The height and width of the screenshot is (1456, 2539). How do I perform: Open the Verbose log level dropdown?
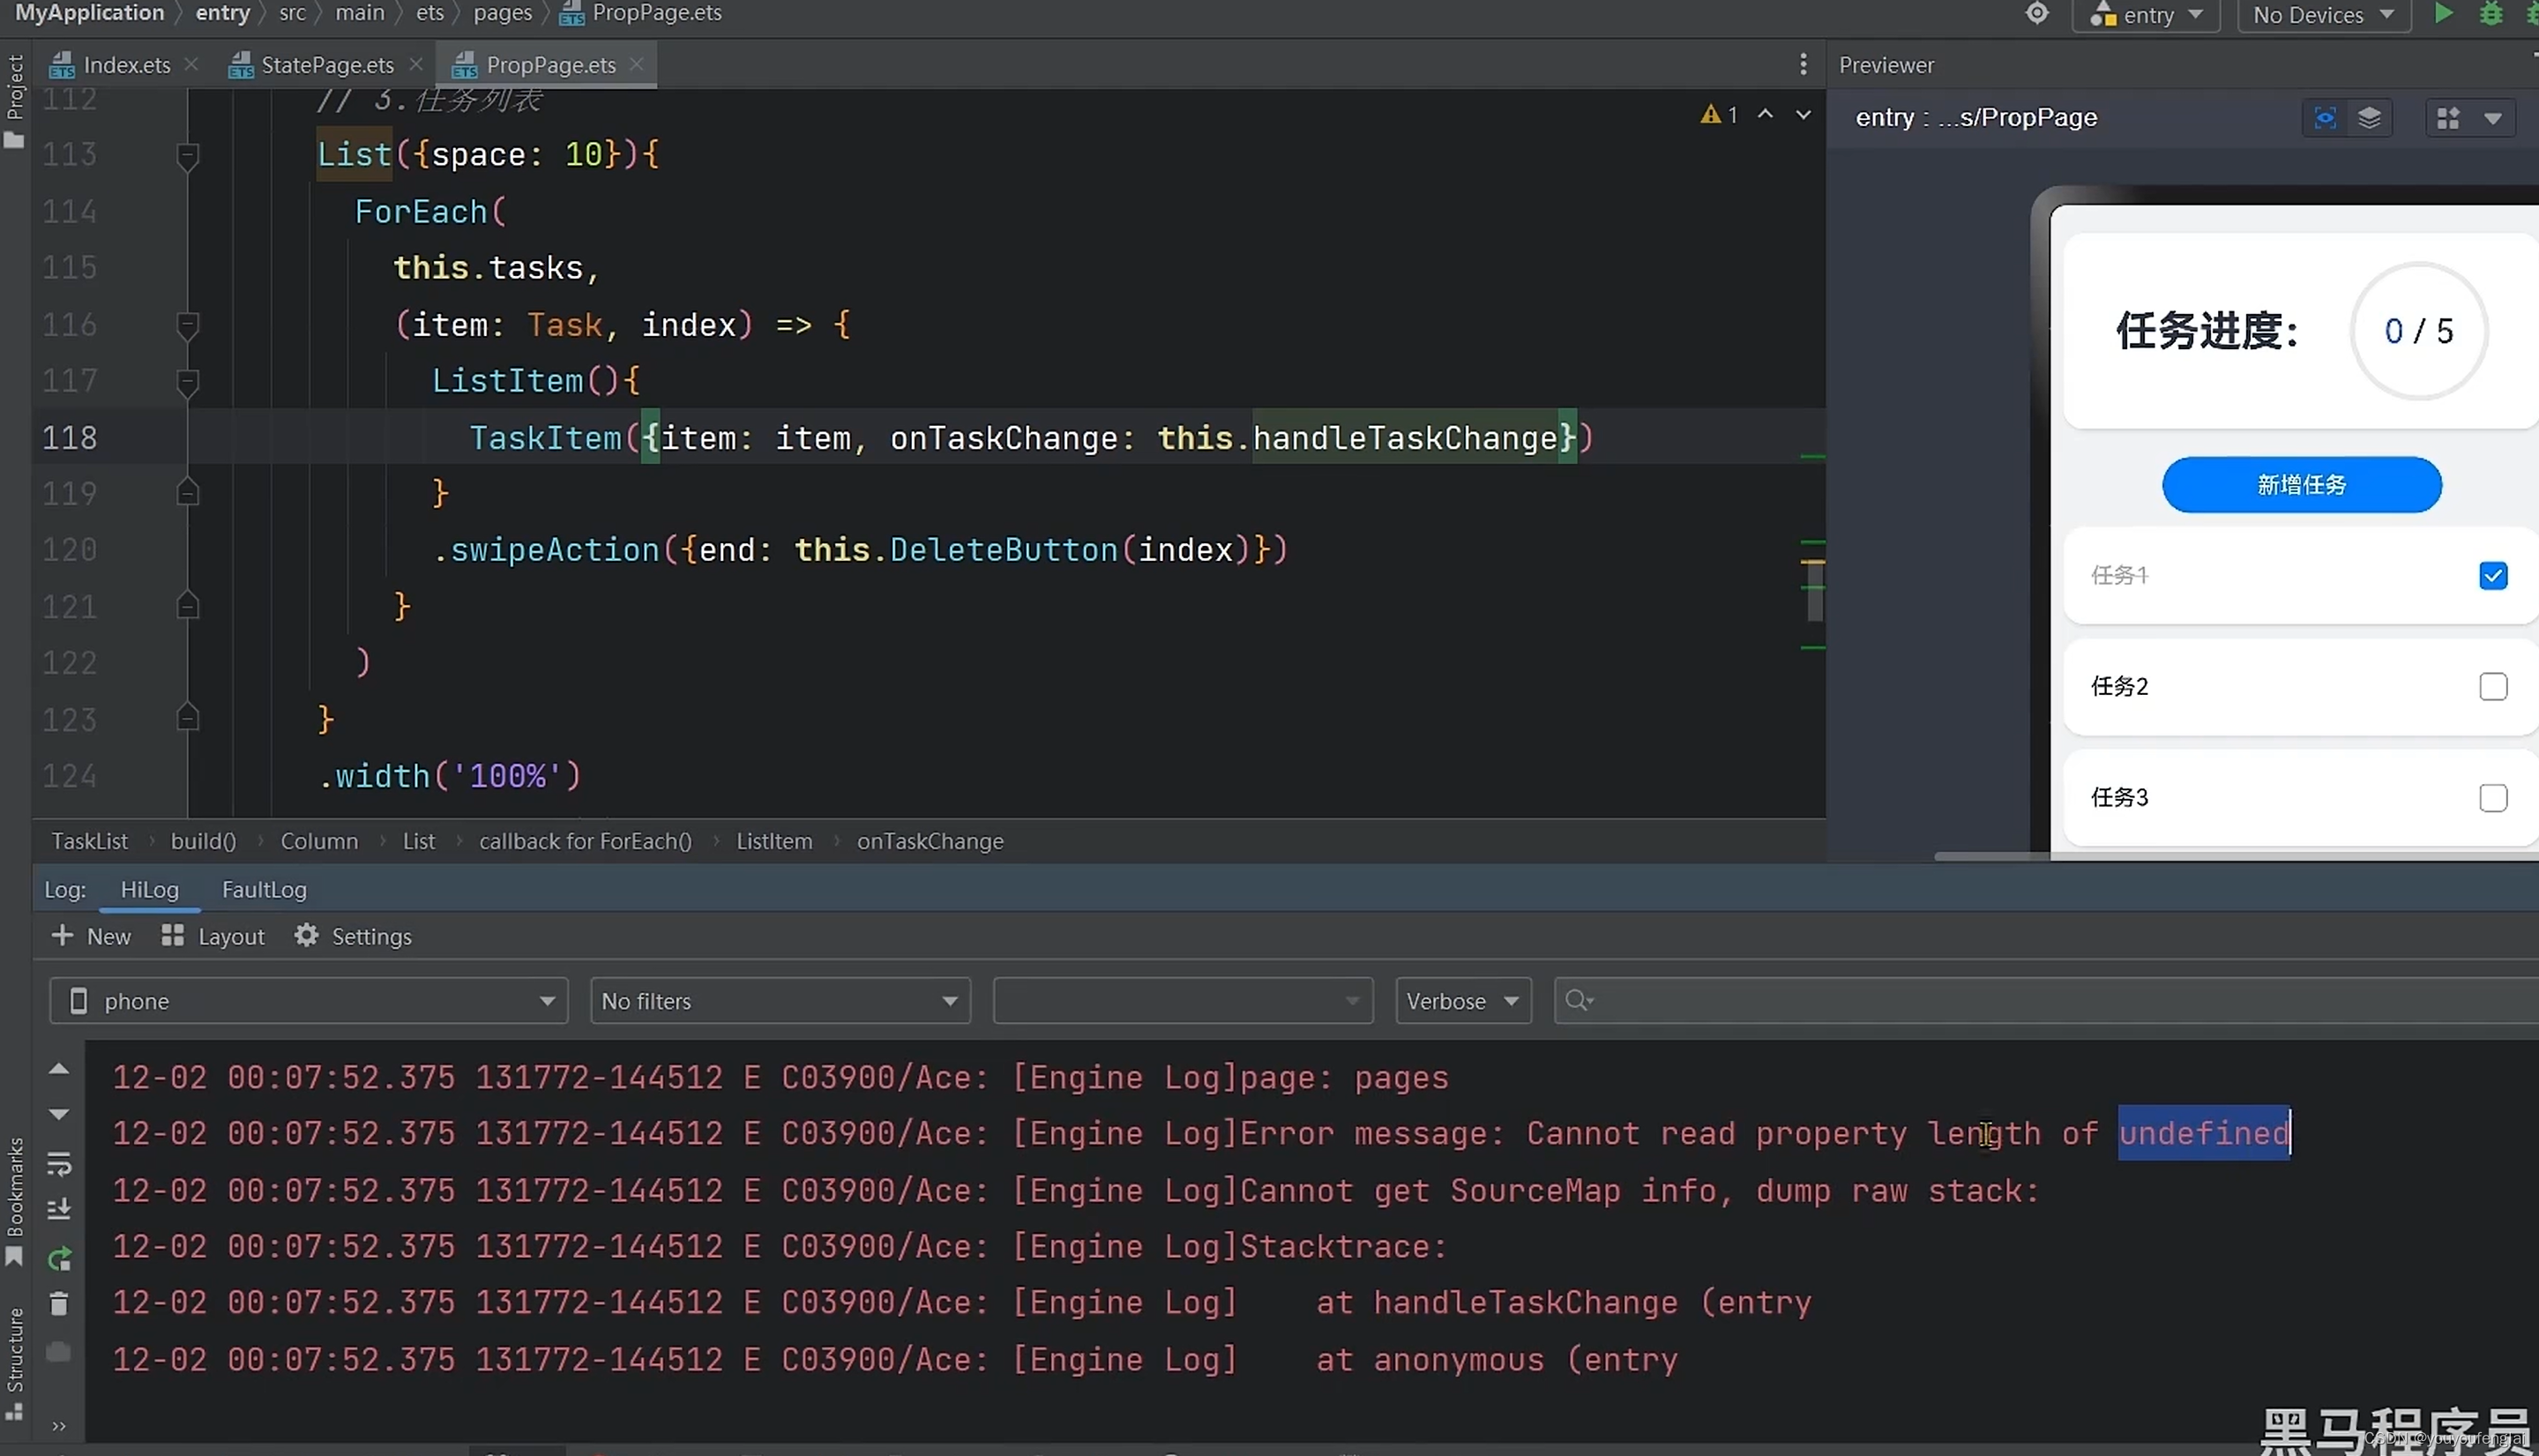click(x=1463, y=1001)
